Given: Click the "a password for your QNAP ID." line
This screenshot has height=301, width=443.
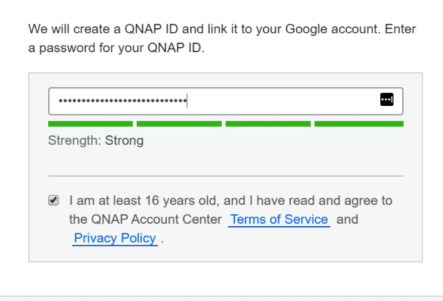Looking at the screenshot, I should [116, 48].
